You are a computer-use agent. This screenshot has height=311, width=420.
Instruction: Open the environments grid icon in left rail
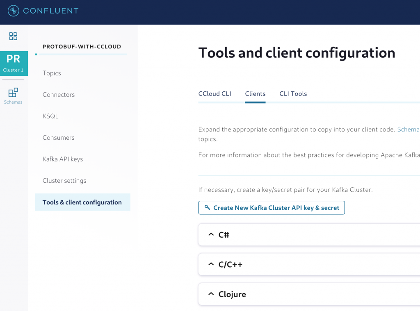[13, 36]
